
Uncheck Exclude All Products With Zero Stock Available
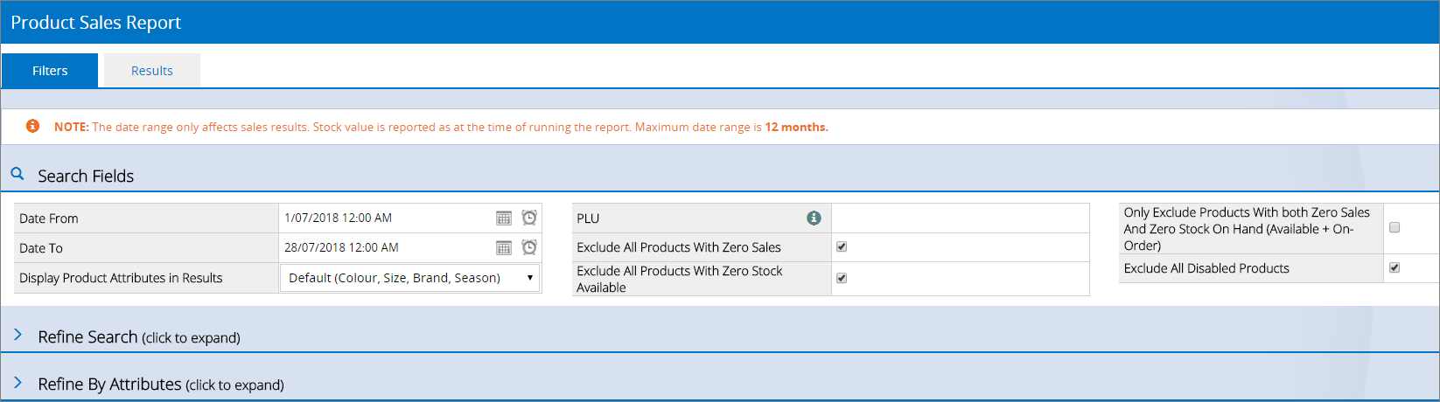coord(842,278)
